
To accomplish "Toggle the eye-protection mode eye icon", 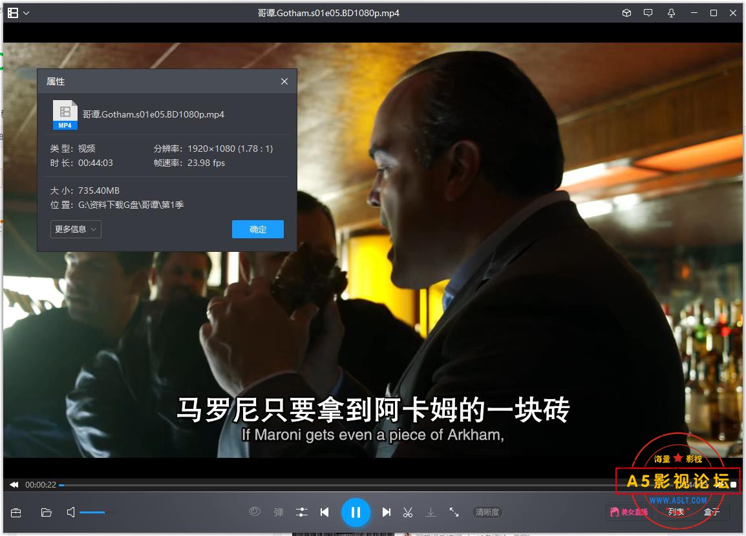I will [x=255, y=511].
